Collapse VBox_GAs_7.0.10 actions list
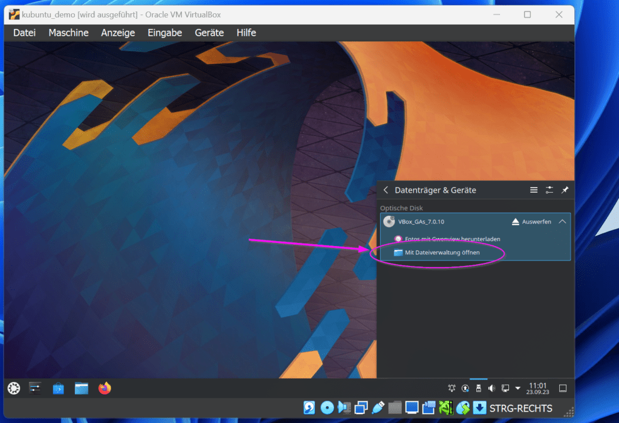This screenshot has height=423, width=619. [x=563, y=222]
